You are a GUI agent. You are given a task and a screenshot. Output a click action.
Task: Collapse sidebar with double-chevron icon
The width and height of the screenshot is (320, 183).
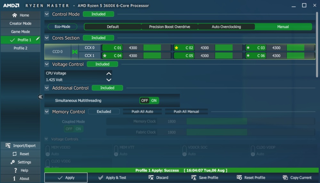[40, 97]
